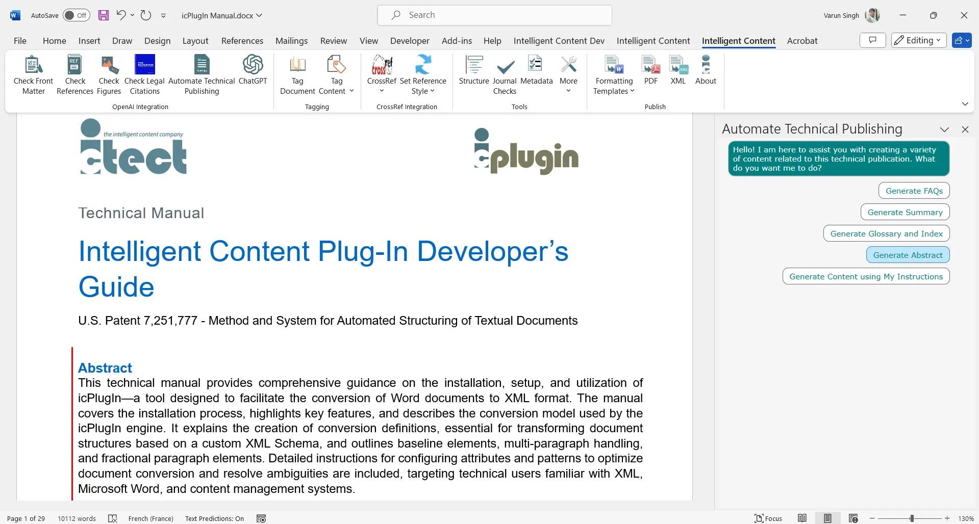The height and width of the screenshot is (524, 979).
Task: Open Check Figures tool
Action: [x=109, y=75]
